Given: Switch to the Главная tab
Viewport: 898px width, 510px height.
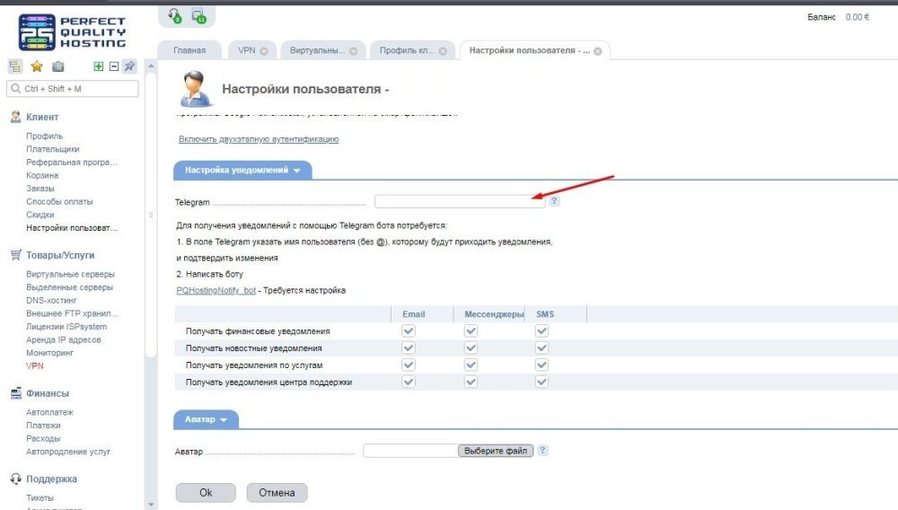Looking at the screenshot, I should pyautogui.click(x=189, y=50).
